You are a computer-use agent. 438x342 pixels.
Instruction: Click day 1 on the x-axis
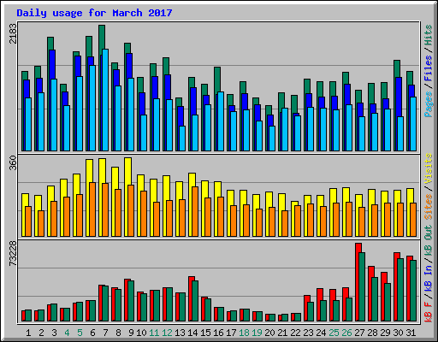coord(28,333)
